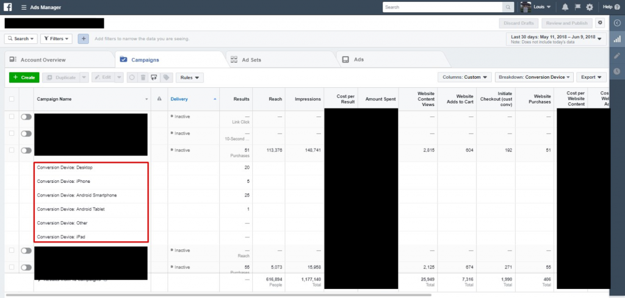Viewport: 625px width, 298px height.
Task: Open the flag pages icon
Action: [x=577, y=7]
